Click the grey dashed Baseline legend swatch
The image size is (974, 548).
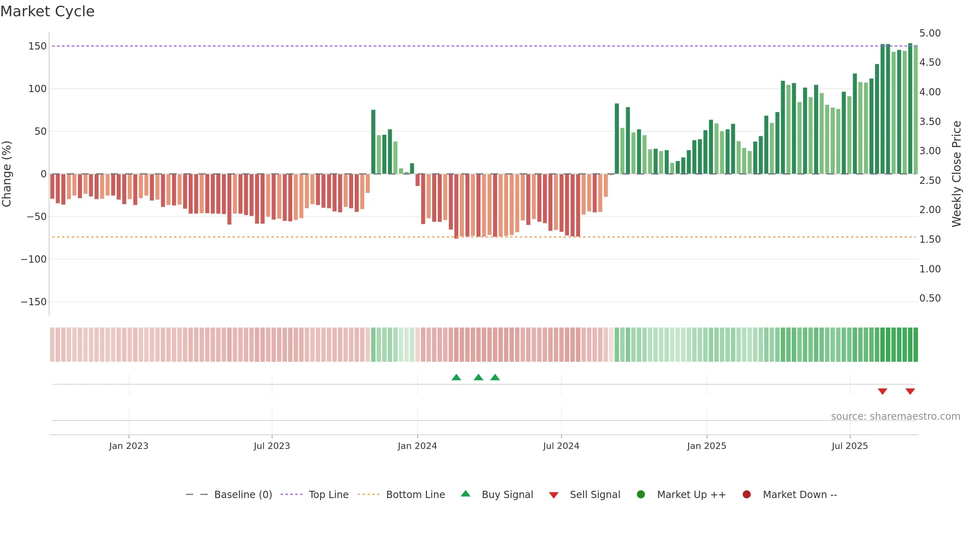[197, 494]
